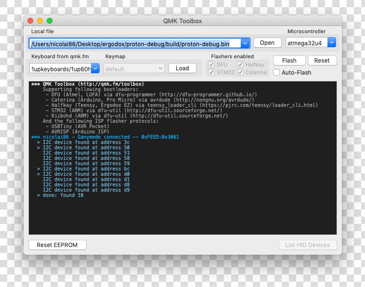365x287 pixels.
Task: Click the 'Keyboard from qmk.fm' label
Action: coord(60,56)
